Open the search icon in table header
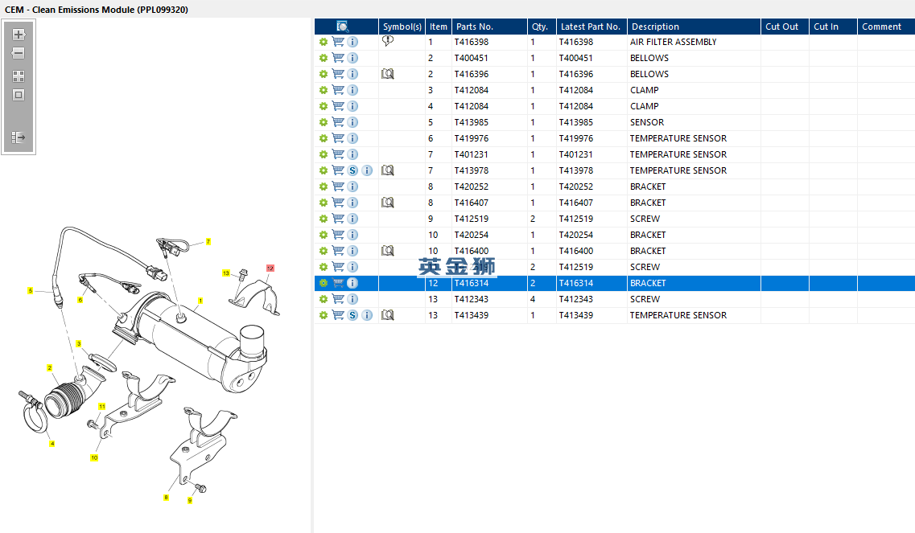This screenshot has height=533, width=915. pyautogui.click(x=343, y=27)
